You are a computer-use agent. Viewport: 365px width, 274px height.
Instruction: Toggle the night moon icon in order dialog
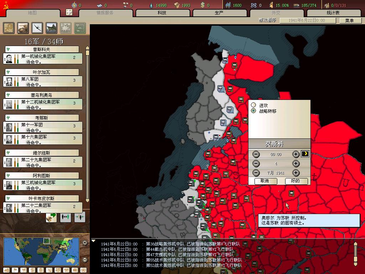[x=305, y=154]
